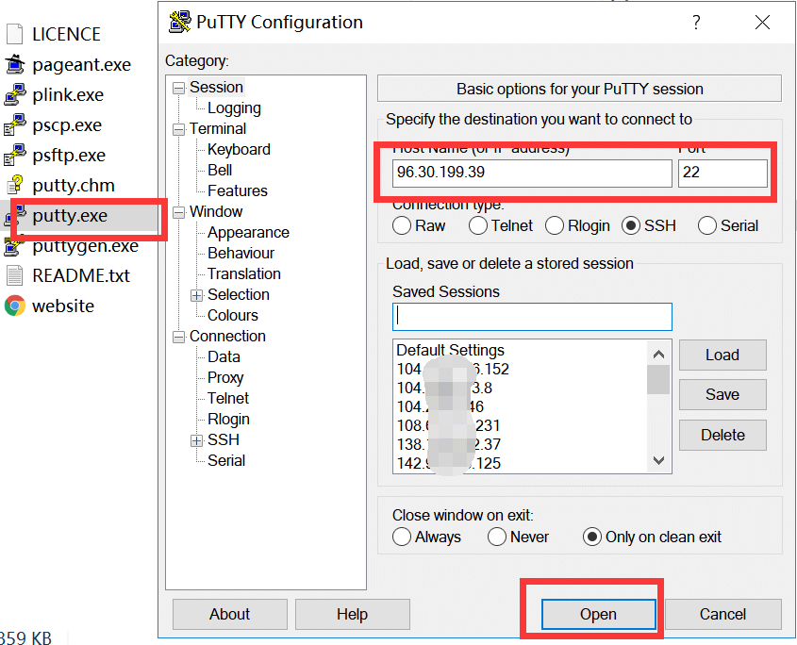
Task: Open the Window category in the tree
Action: pos(216,212)
